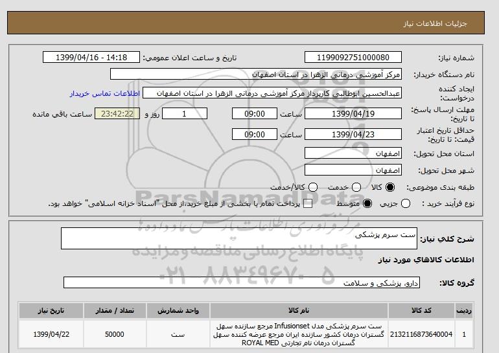
Task: Click product code 2132116873640004 cell
Action: [421, 334]
